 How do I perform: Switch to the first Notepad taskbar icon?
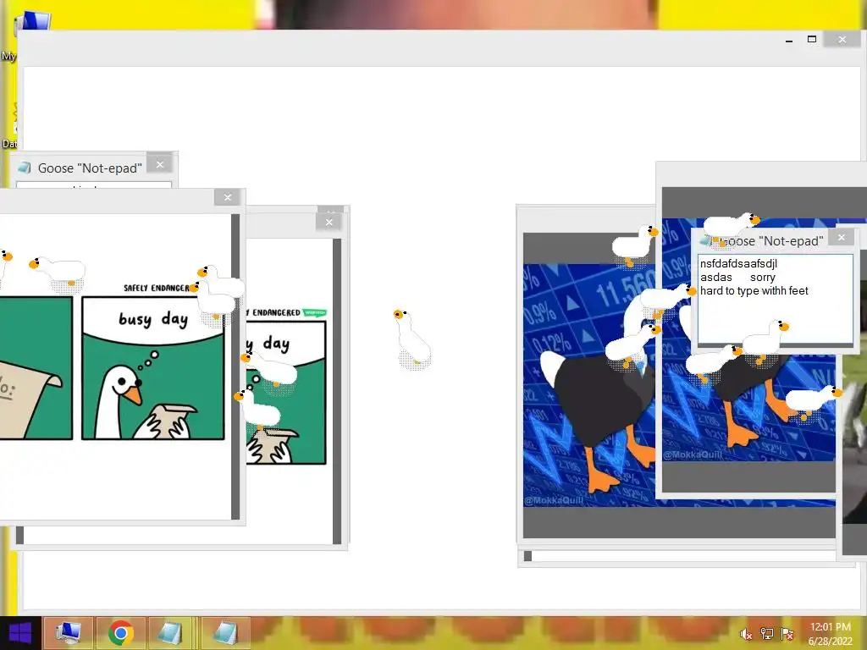click(171, 633)
